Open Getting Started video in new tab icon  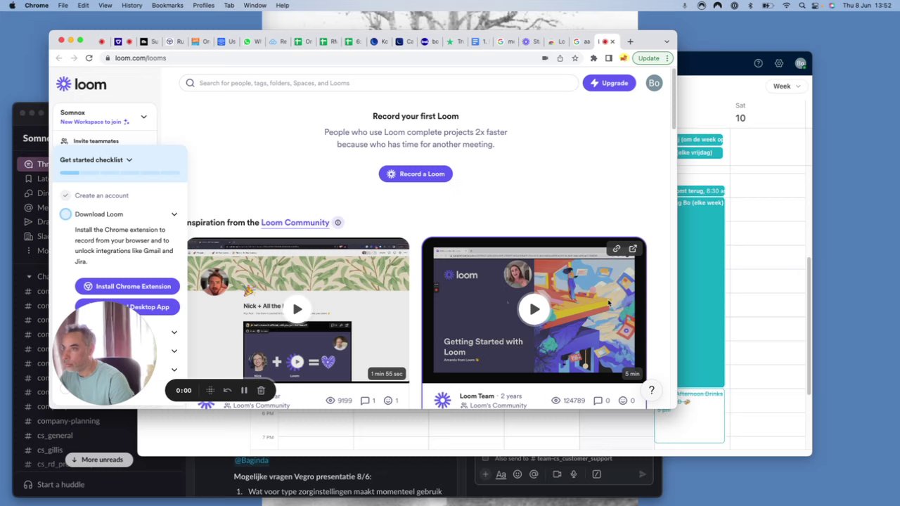[633, 249]
